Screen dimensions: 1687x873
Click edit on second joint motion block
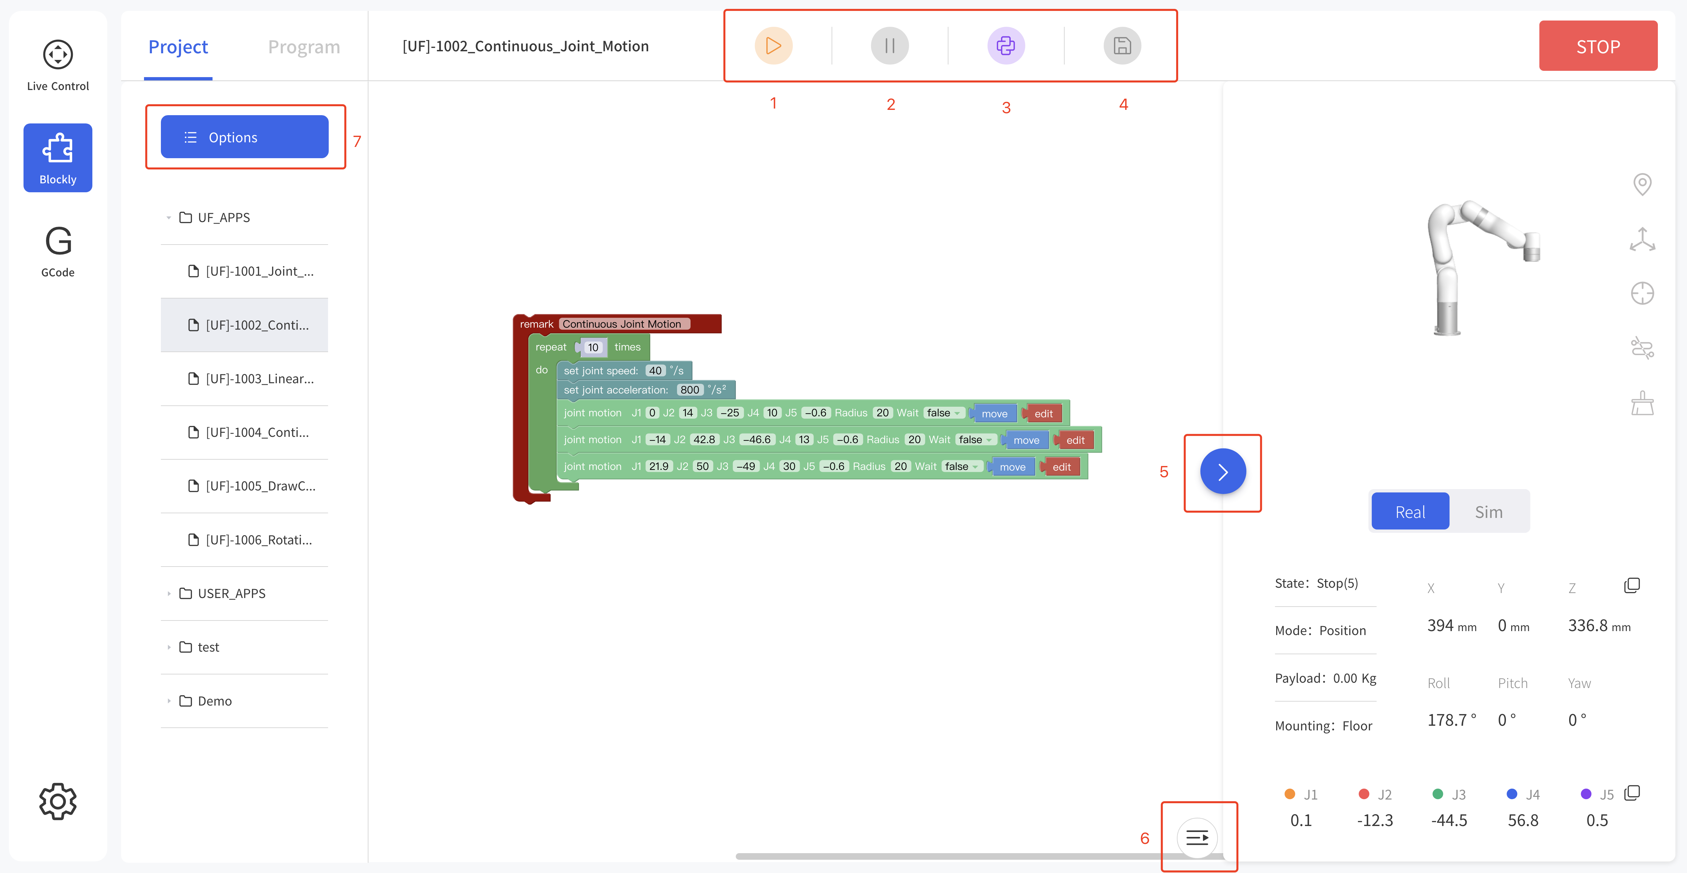tap(1075, 440)
